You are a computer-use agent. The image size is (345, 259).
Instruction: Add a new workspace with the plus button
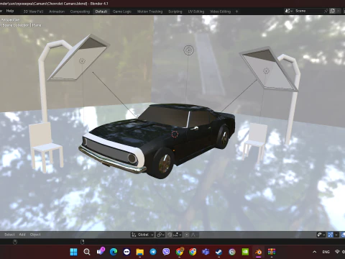pyautogui.click(x=236, y=12)
